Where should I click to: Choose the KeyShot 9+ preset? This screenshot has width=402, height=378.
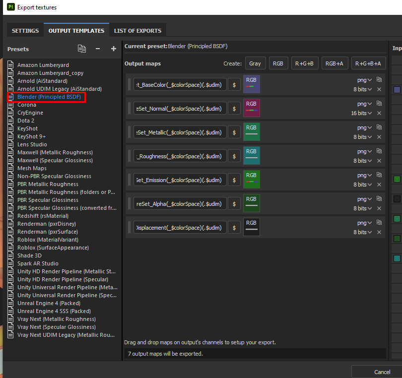(x=31, y=136)
